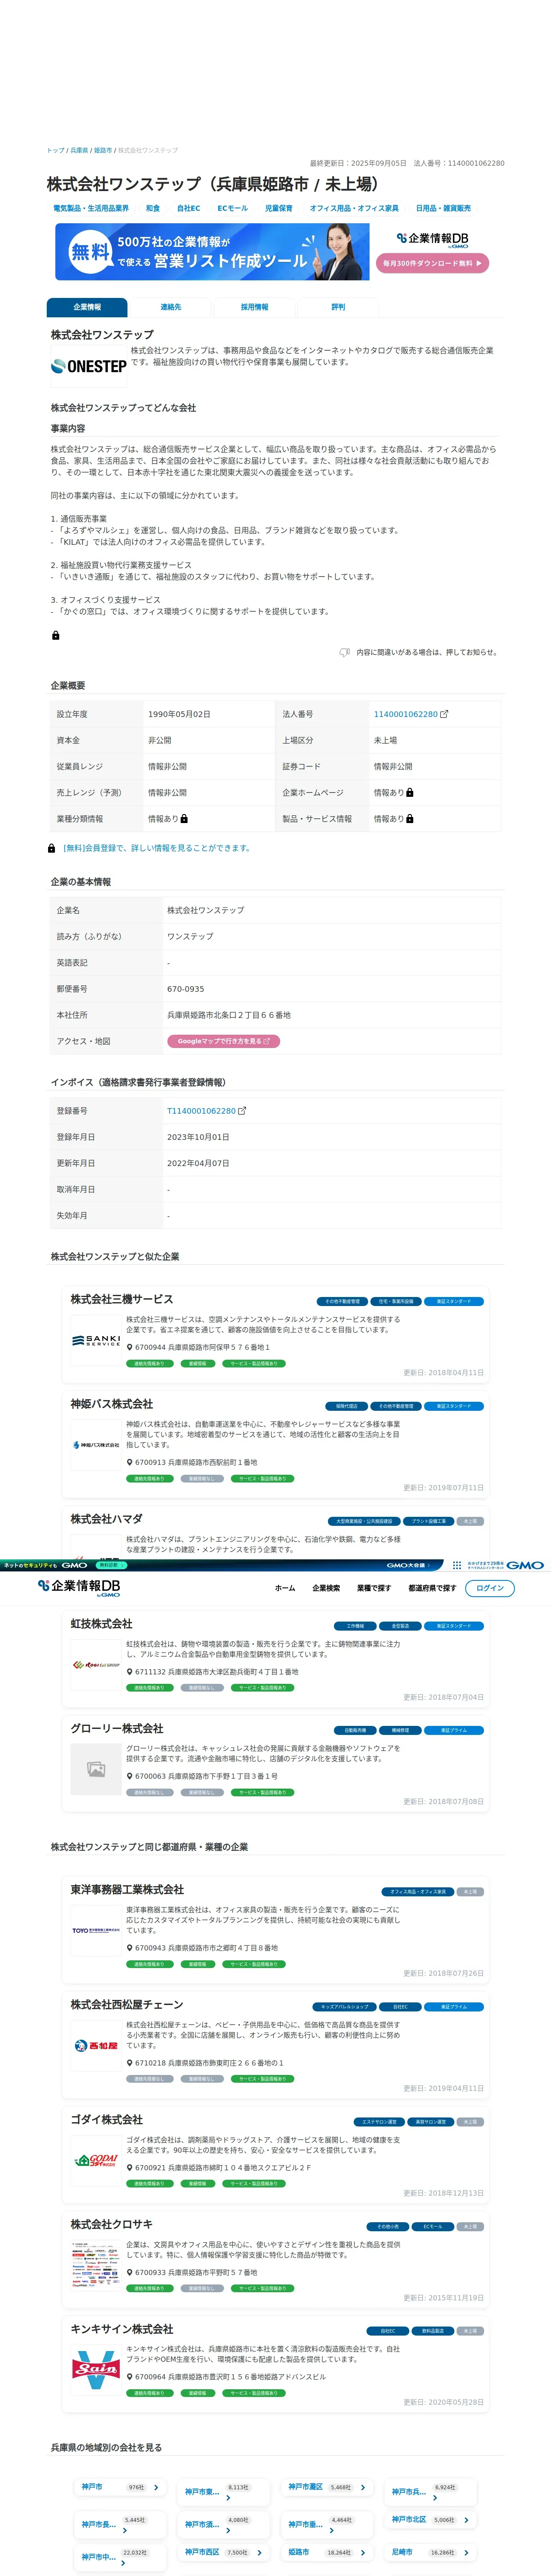The width and height of the screenshot is (551, 2576).
Task: Open 業種で探す in the header navigation
Action: [374, 1588]
